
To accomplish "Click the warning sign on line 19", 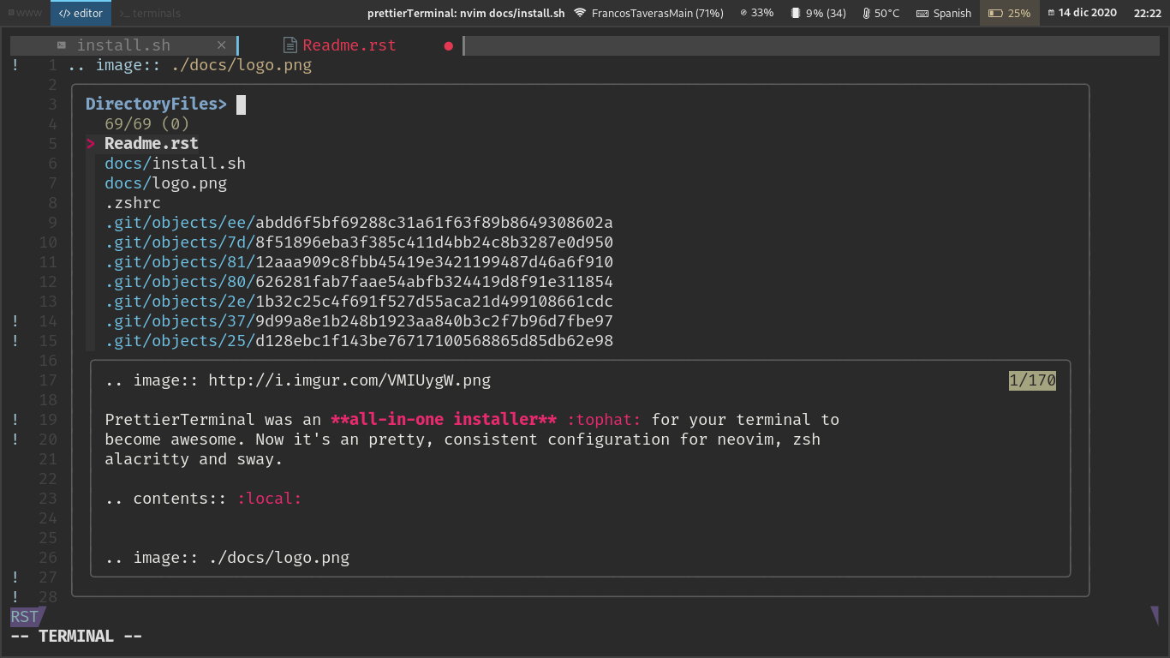I will [x=15, y=420].
